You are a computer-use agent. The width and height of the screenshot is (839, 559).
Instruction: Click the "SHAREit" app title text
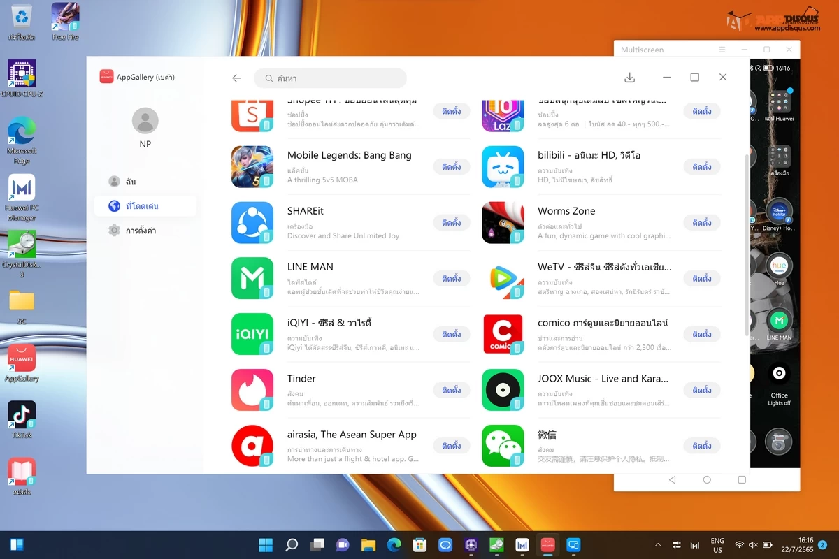306,211
